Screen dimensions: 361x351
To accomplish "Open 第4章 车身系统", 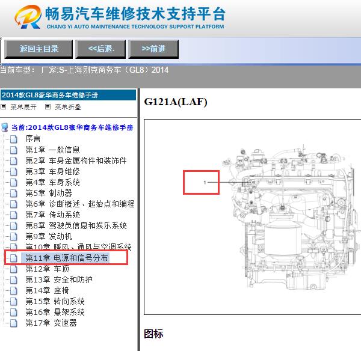I will [x=52, y=182].
